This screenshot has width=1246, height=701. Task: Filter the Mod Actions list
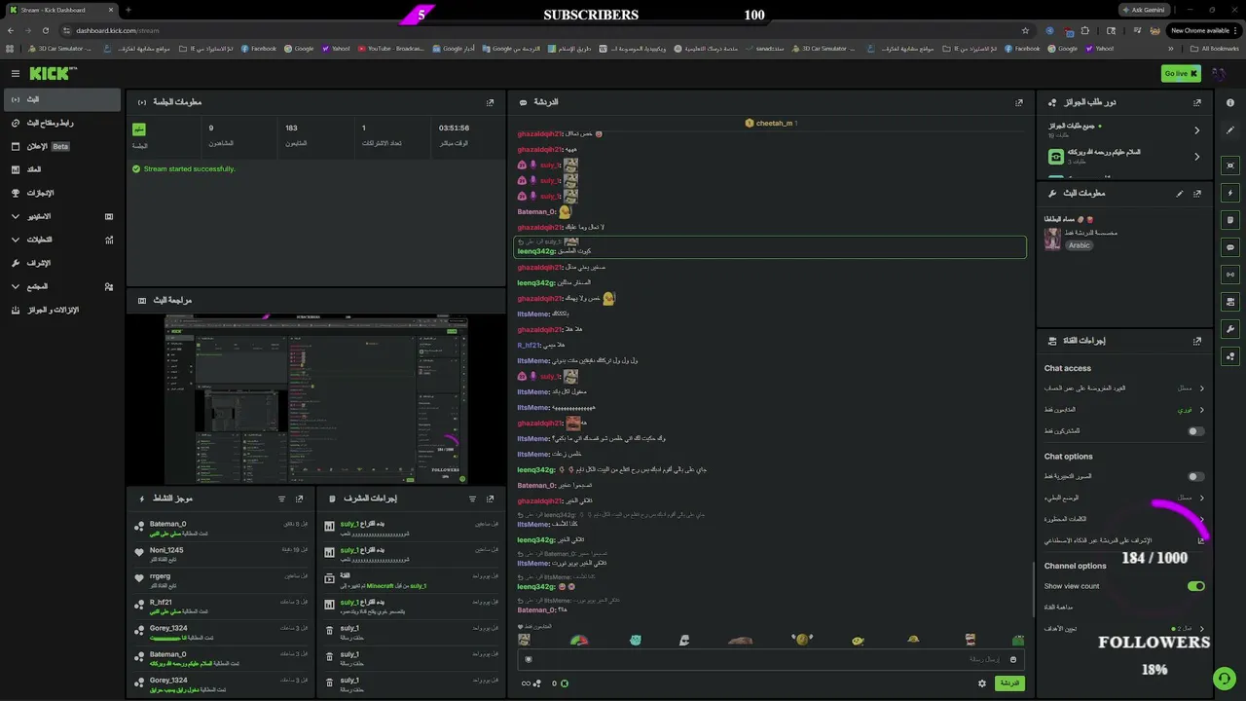tap(472, 498)
